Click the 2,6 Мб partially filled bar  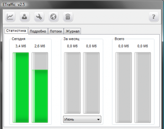click(x=40, y=88)
